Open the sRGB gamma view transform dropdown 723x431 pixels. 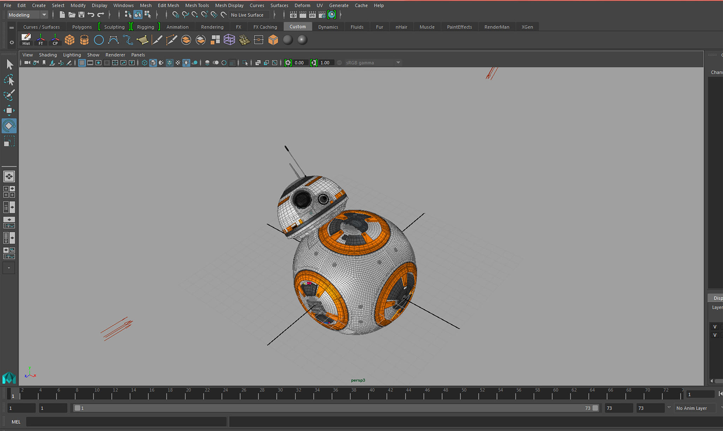pyautogui.click(x=373, y=63)
